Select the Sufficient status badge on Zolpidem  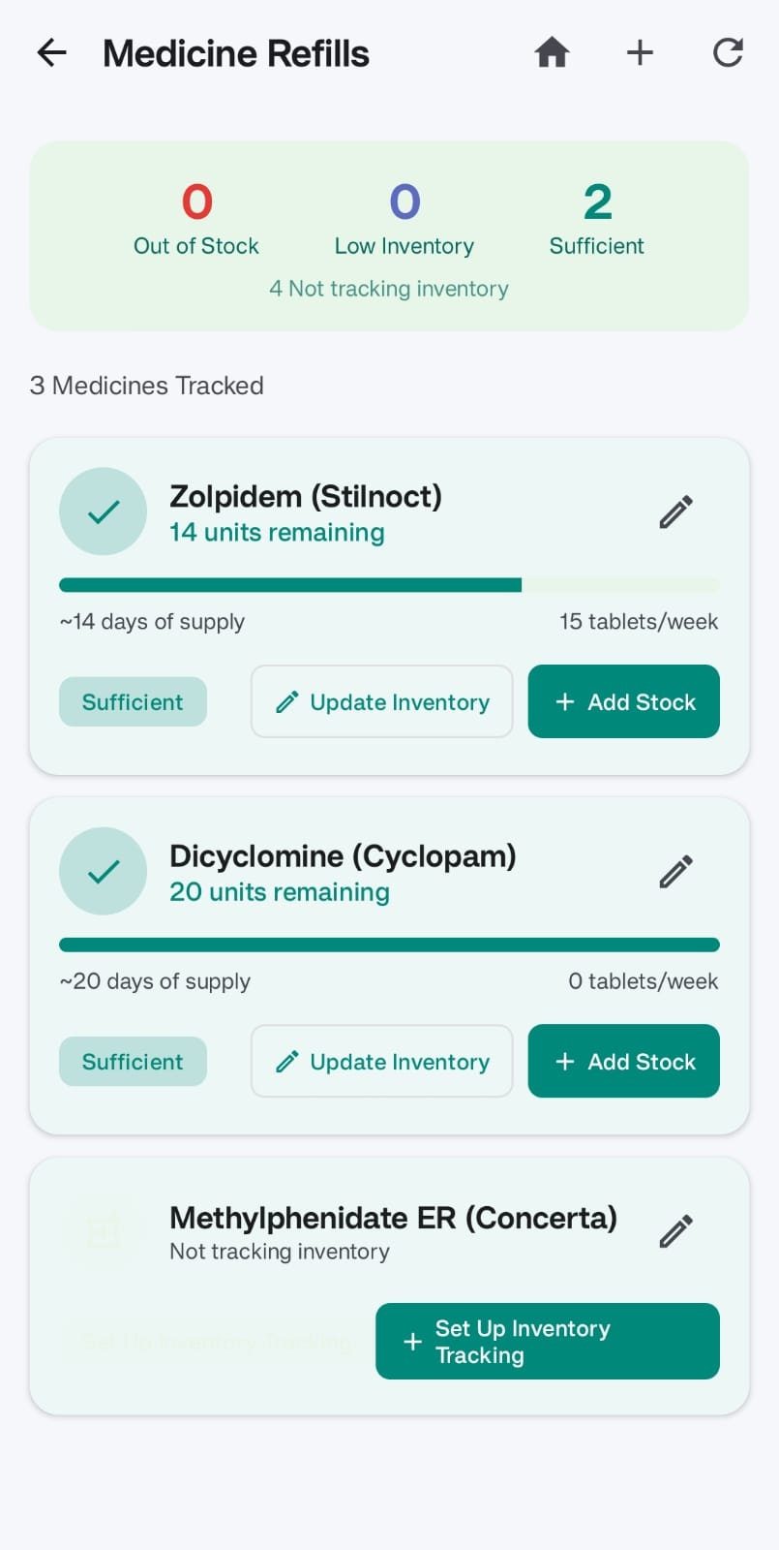133,701
